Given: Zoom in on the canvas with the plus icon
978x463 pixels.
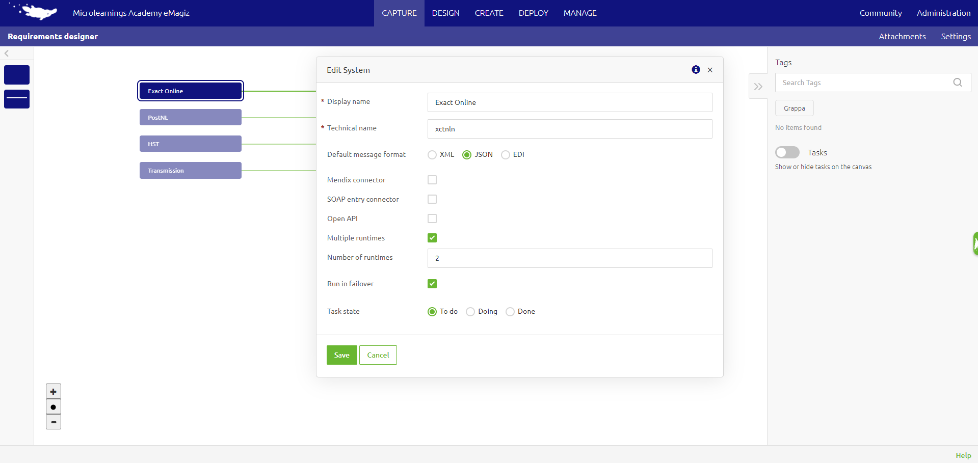Looking at the screenshot, I should pyautogui.click(x=53, y=391).
